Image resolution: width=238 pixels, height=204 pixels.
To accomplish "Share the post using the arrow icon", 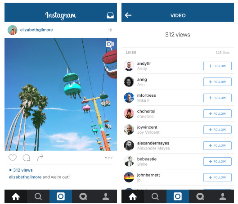I will point(40,158).
